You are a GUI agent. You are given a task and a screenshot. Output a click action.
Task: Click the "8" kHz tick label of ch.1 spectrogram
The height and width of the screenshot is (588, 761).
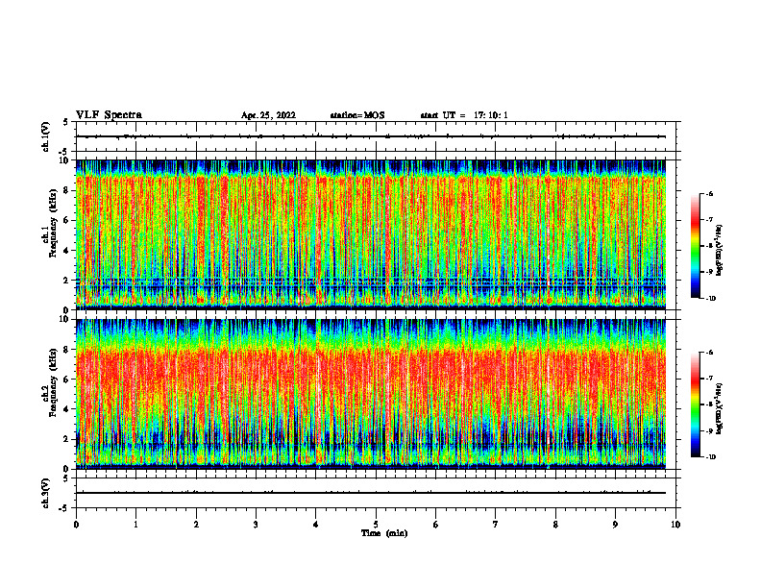[66, 190]
